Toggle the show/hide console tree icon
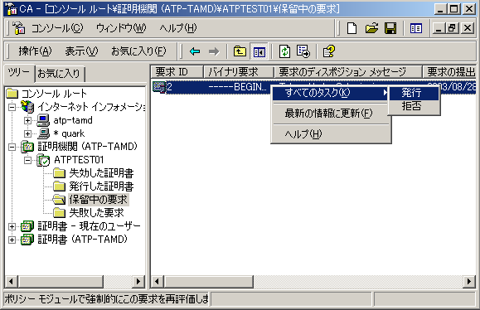This screenshot has width=480, height=310. 259,51
